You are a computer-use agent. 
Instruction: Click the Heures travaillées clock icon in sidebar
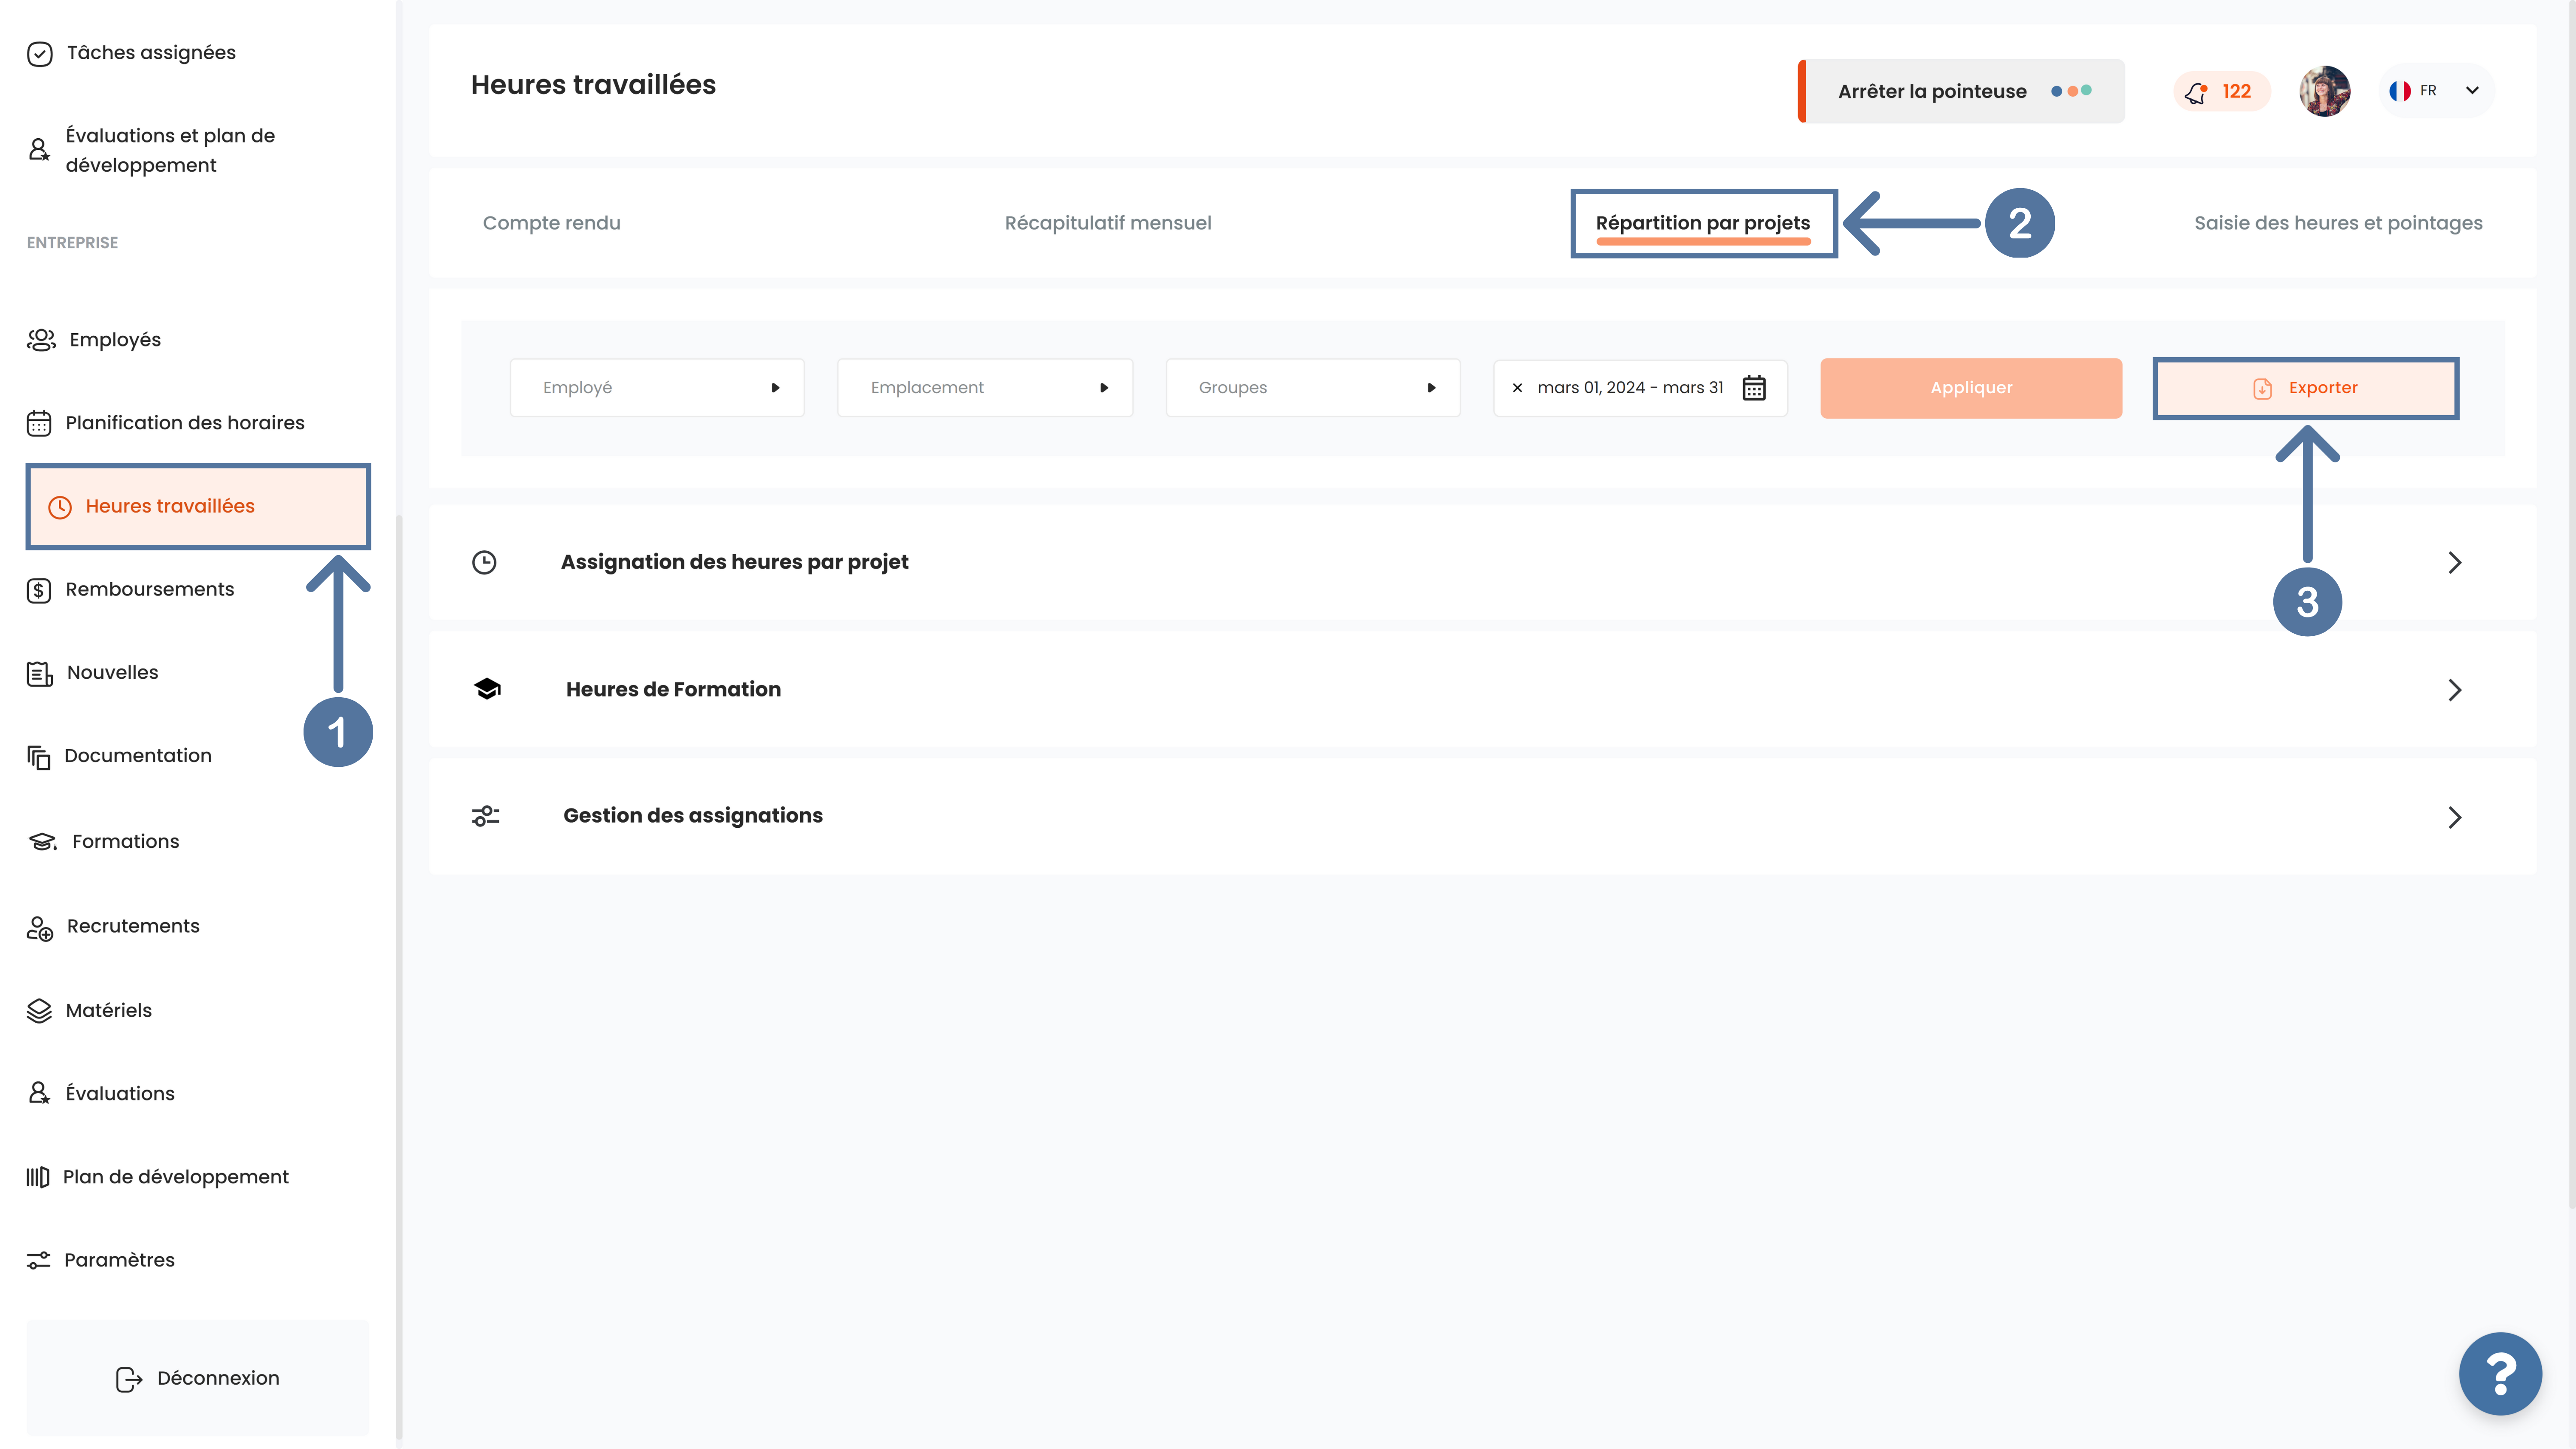pyautogui.click(x=60, y=507)
